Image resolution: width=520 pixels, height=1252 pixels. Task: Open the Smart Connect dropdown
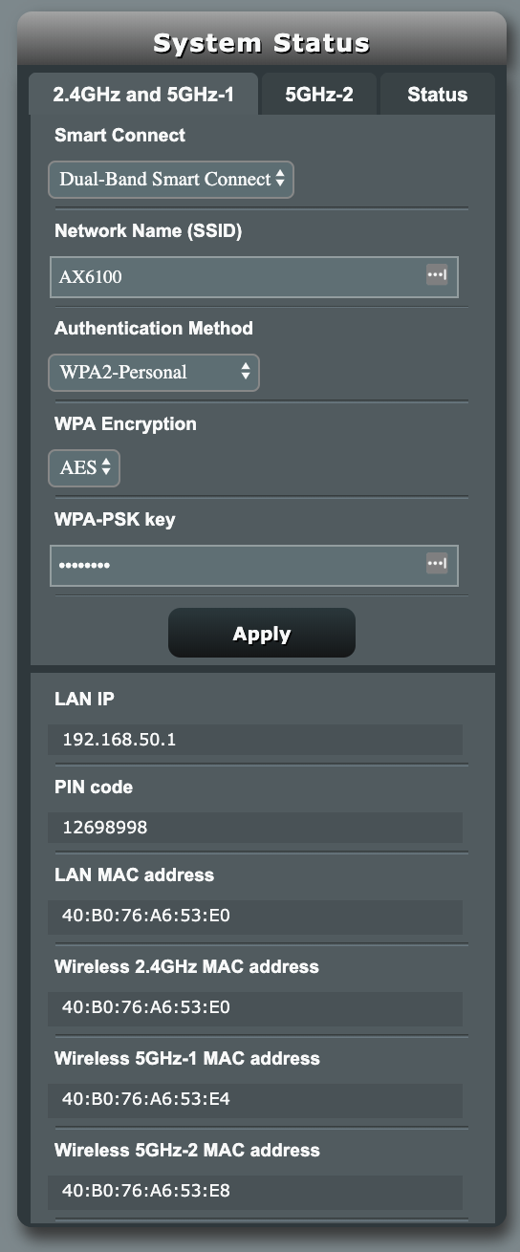(x=171, y=179)
